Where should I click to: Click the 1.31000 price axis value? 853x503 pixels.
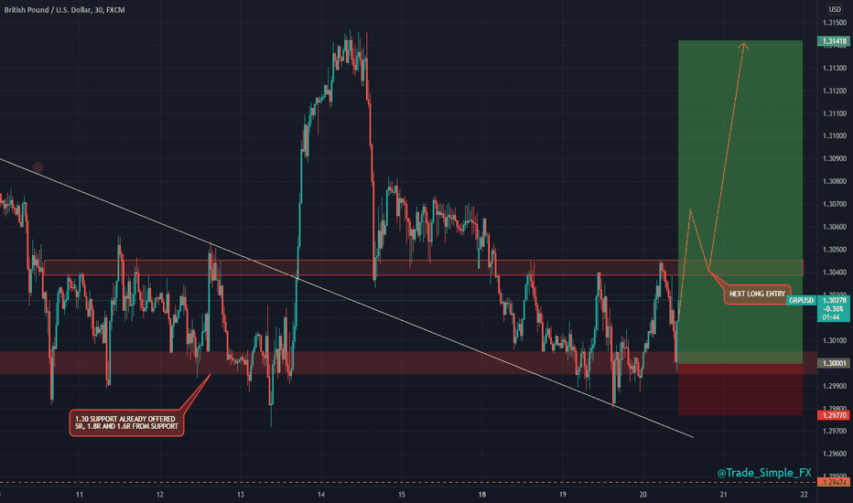pos(835,136)
